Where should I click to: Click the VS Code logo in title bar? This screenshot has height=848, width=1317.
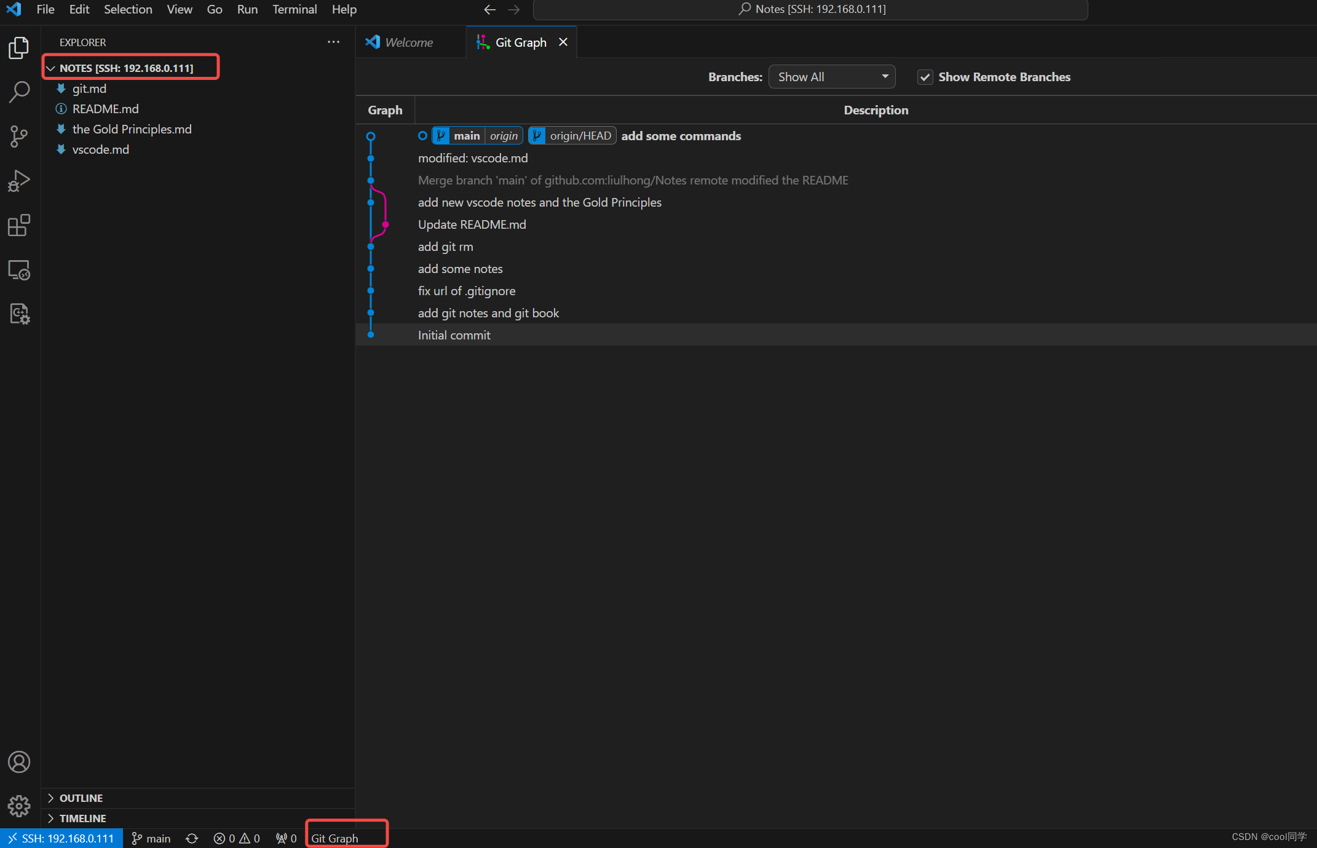point(14,9)
